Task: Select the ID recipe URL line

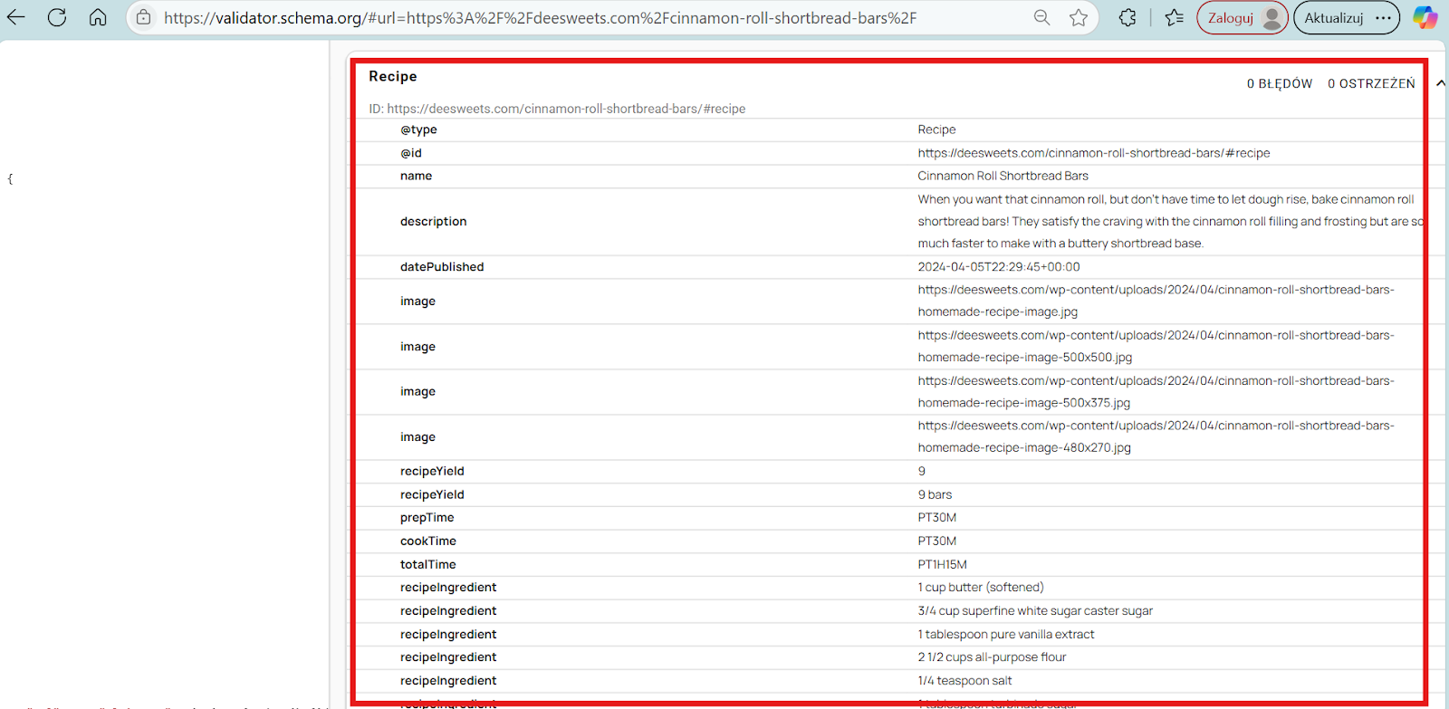Action: pos(557,109)
